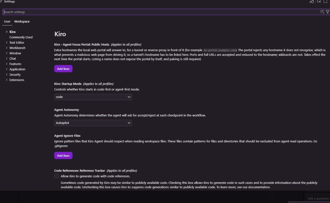Click the filter settings funnel icon

[x=327, y=12]
